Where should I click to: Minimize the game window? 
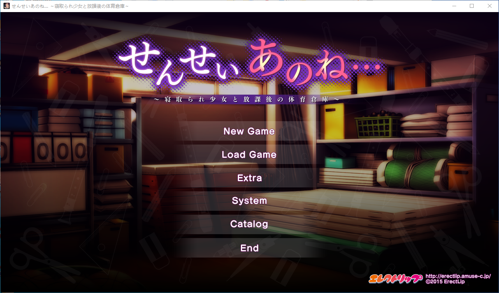pyautogui.click(x=454, y=6)
